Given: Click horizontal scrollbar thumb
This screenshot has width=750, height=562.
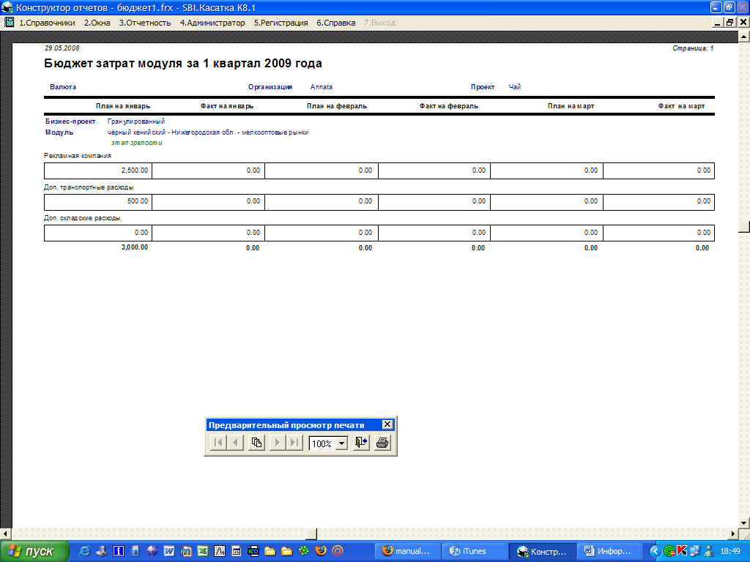Looking at the screenshot, I should [x=311, y=533].
